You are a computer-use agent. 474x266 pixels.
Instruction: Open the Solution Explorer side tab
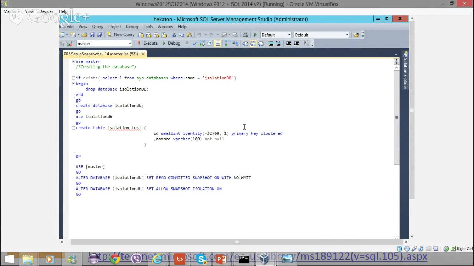(x=405, y=70)
